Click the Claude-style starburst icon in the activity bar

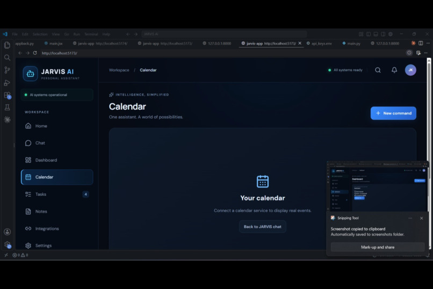coord(7,119)
